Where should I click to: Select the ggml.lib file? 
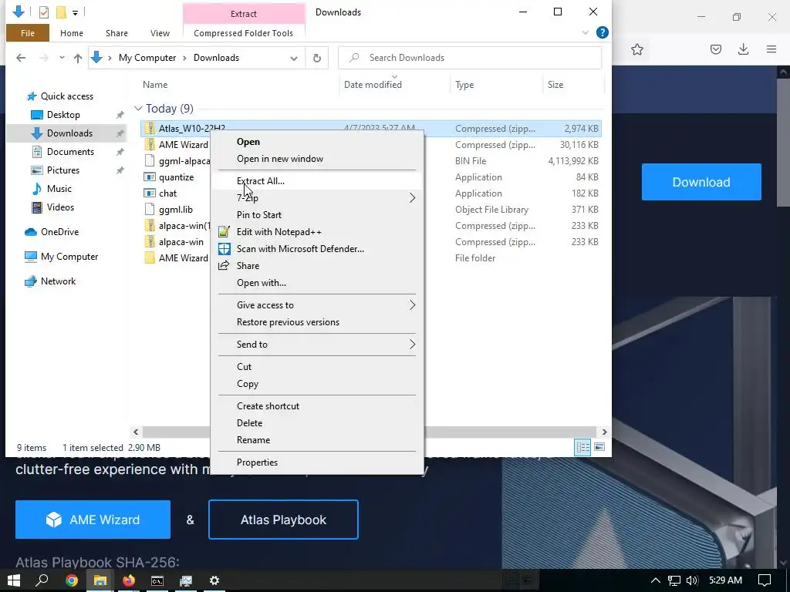tap(175, 210)
